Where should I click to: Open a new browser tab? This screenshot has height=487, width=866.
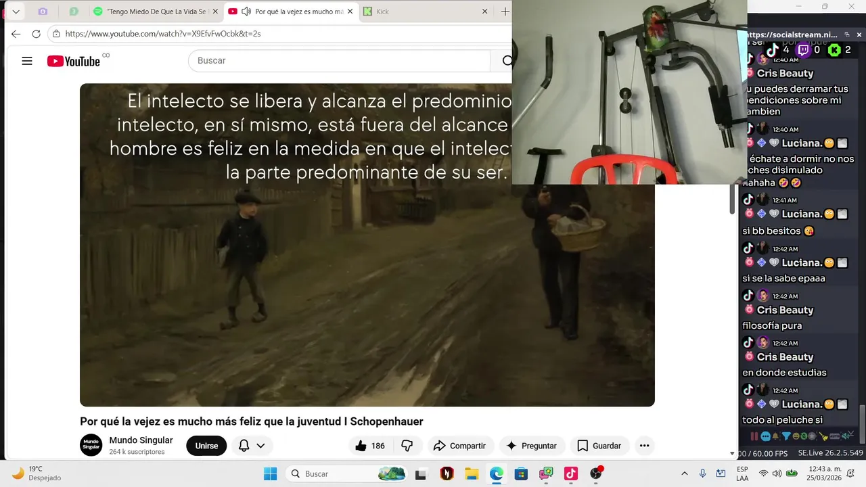(505, 11)
